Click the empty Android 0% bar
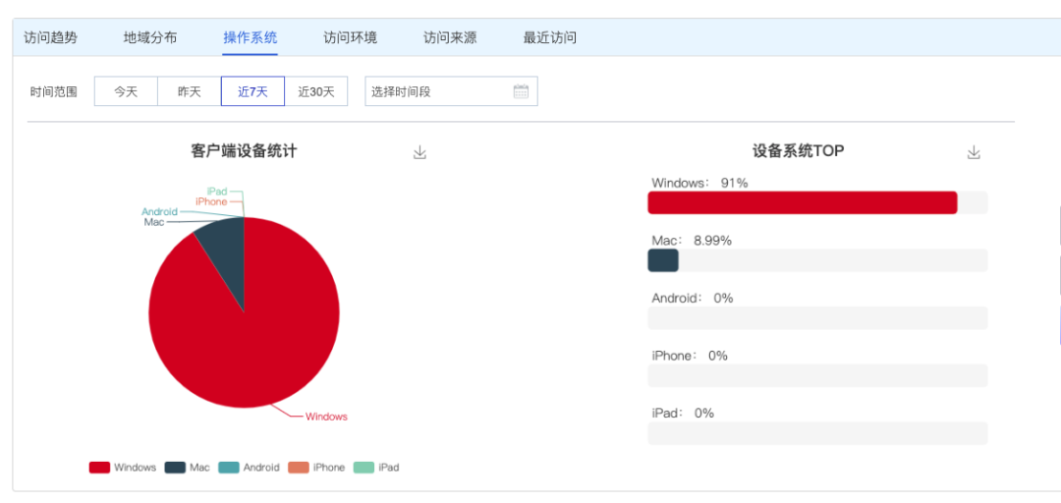The image size is (1061, 503). coord(817,318)
